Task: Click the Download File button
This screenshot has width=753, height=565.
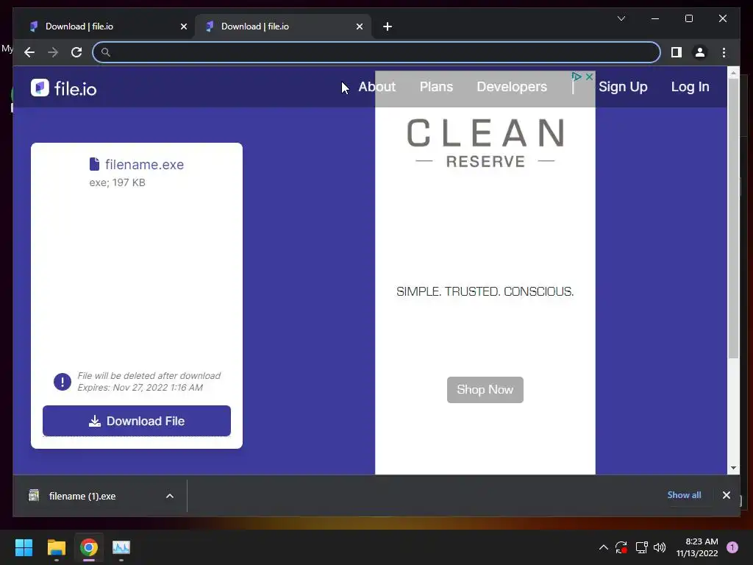Action: click(x=136, y=421)
